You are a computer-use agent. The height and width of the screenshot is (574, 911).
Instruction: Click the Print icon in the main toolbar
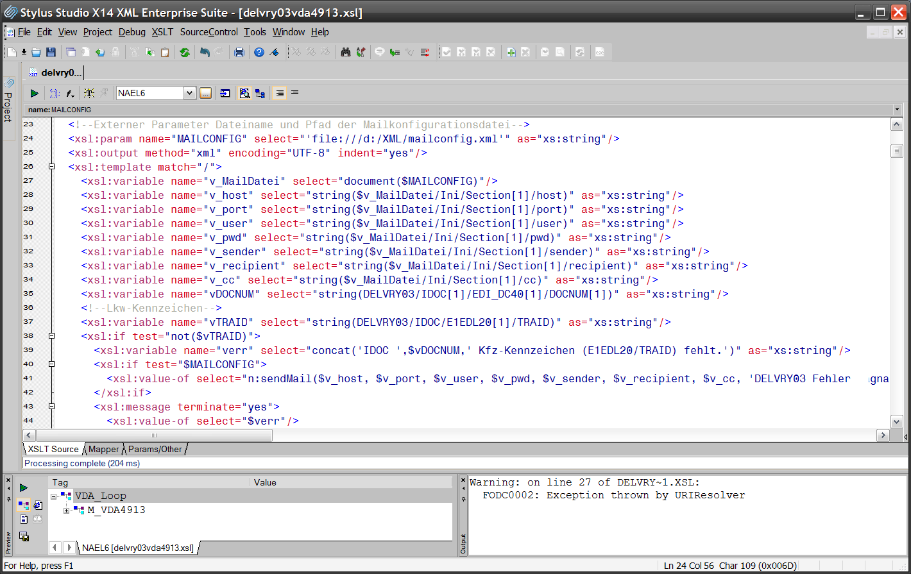(x=239, y=53)
